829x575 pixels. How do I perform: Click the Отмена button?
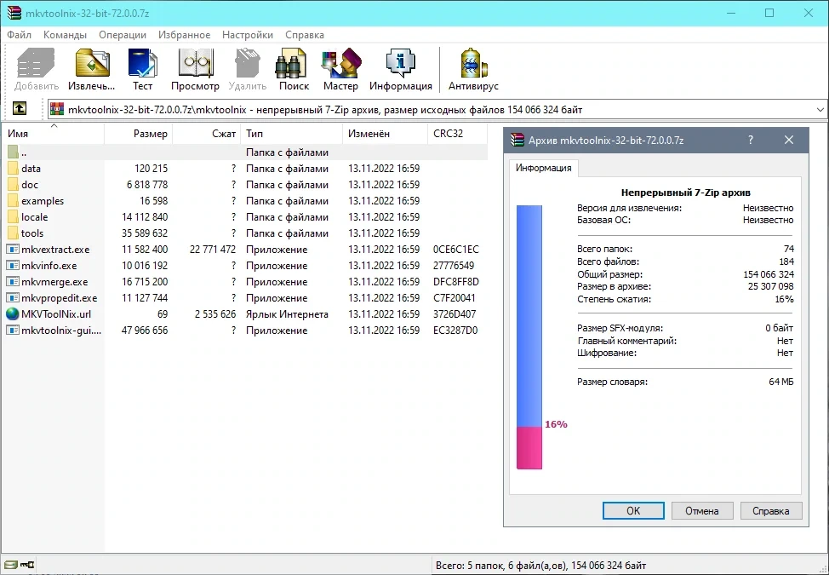702,511
